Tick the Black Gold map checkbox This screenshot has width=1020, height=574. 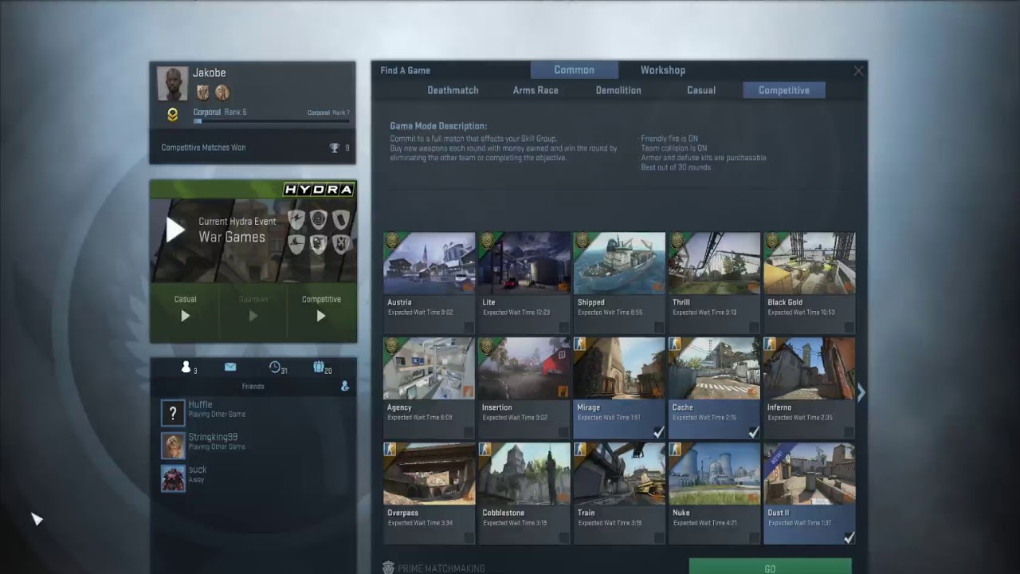coord(849,327)
